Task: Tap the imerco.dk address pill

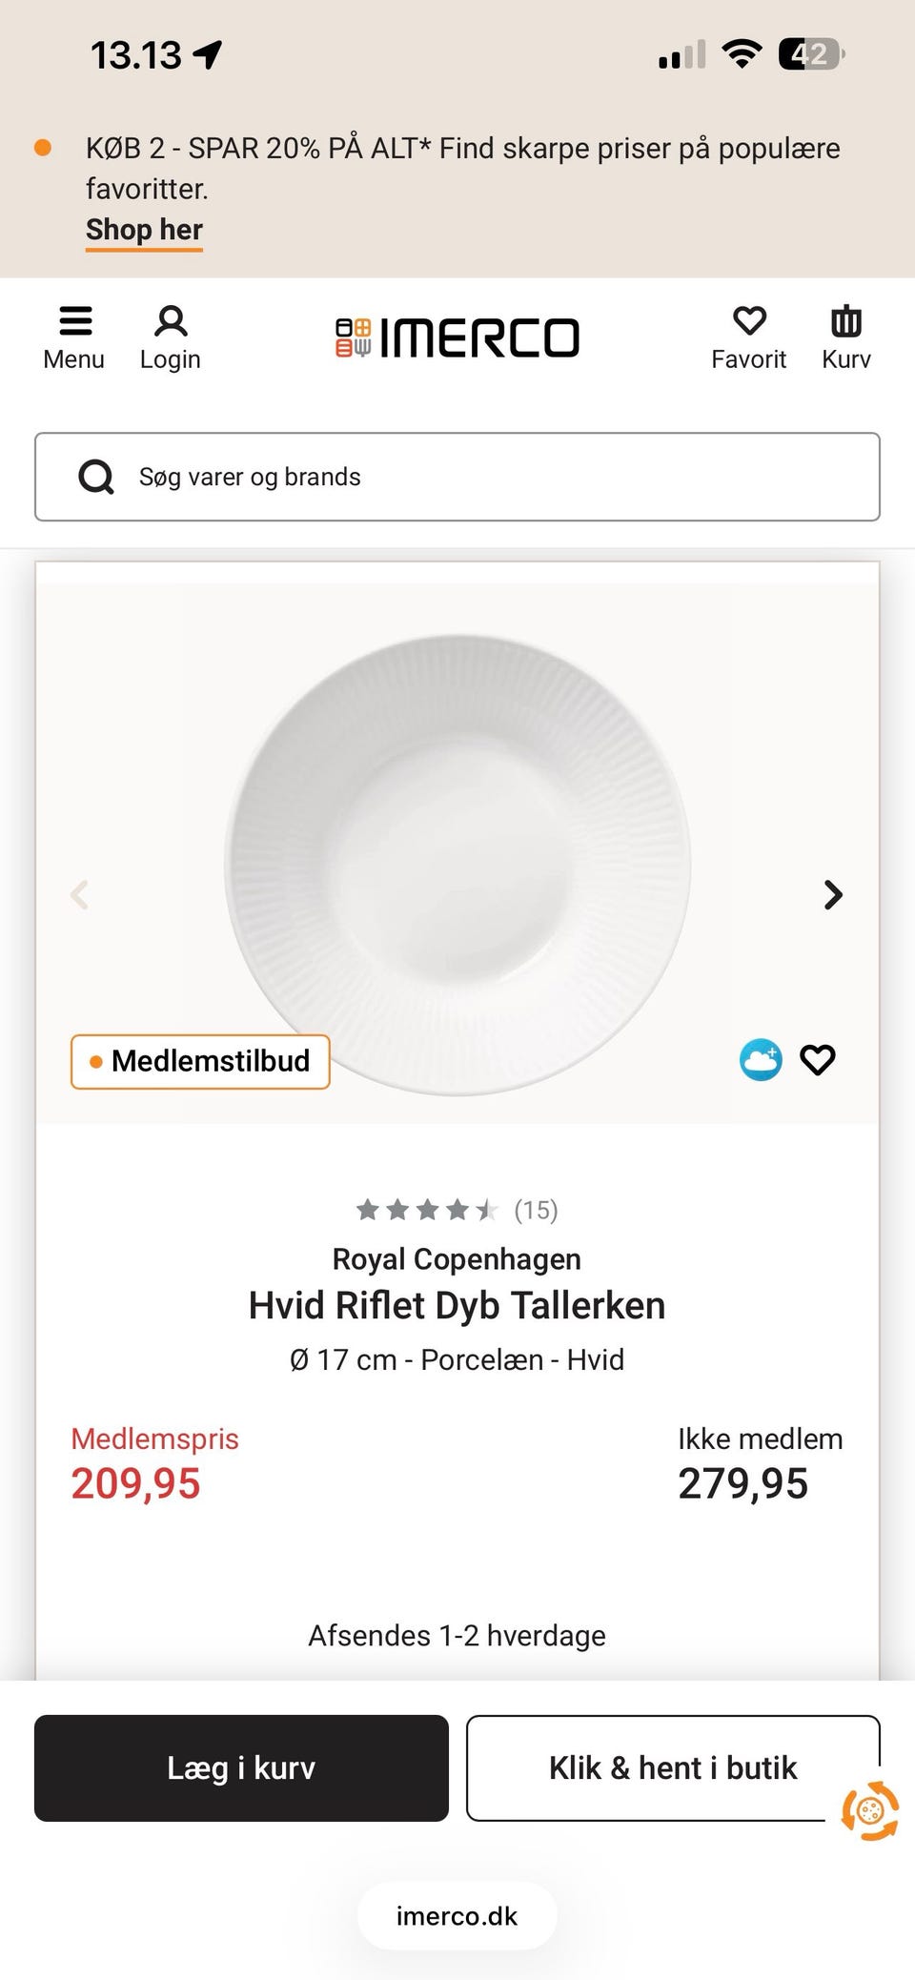Action: click(x=457, y=1916)
